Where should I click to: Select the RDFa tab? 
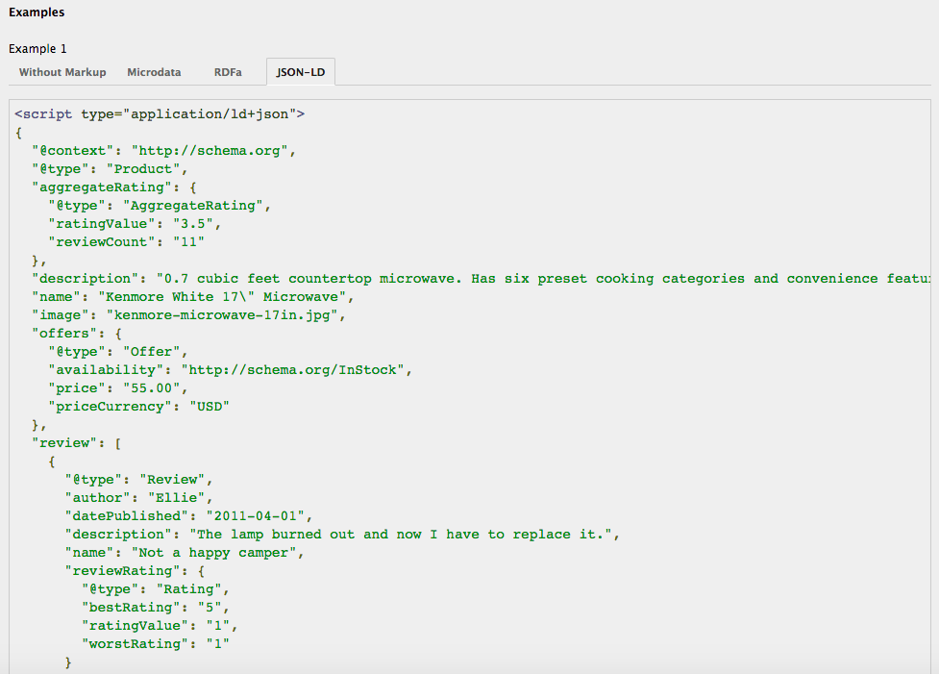tap(228, 72)
